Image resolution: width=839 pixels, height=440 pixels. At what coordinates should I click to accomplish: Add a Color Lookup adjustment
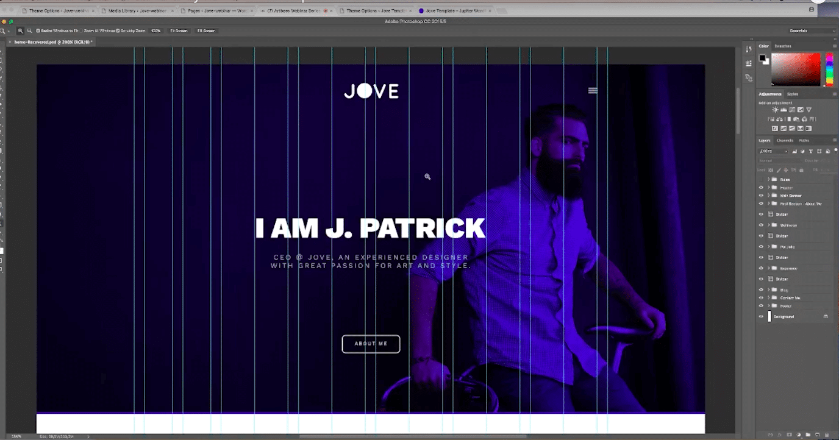(813, 119)
